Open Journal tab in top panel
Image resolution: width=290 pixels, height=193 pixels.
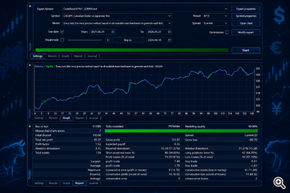click(x=92, y=56)
